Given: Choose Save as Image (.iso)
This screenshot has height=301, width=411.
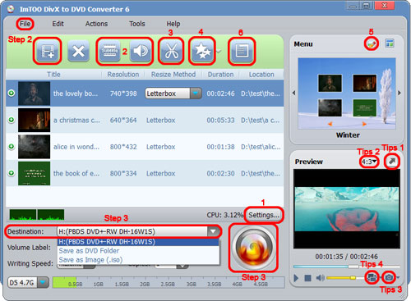Looking at the screenshot, I should click(138, 260).
